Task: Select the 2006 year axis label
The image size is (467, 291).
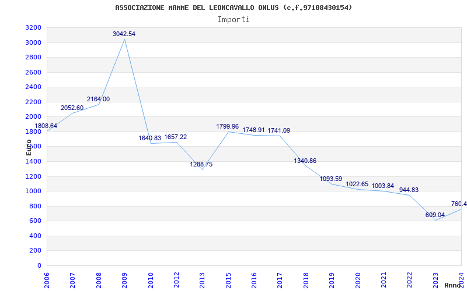Action: [x=47, y=281]
